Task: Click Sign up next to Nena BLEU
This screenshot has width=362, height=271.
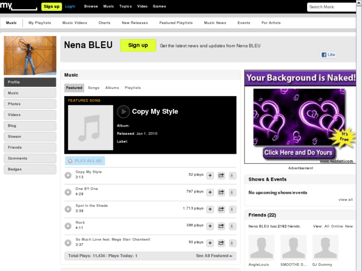Action: click(138, 45)
